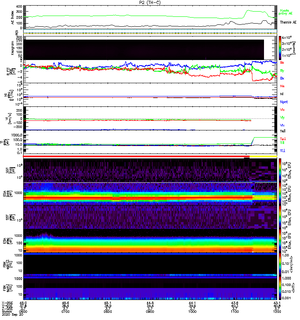Click the red Te perpendicular legend label
Screen dimensions: 300x320
pos(283,139)
